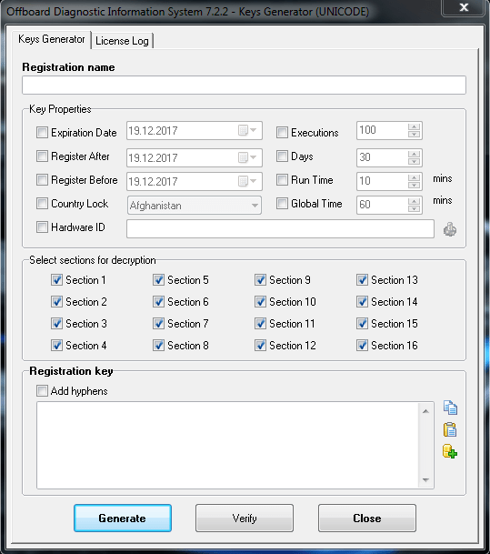Click the registration key scrollbar up arrow
The image size is (490, 554).
coord(425,411)
